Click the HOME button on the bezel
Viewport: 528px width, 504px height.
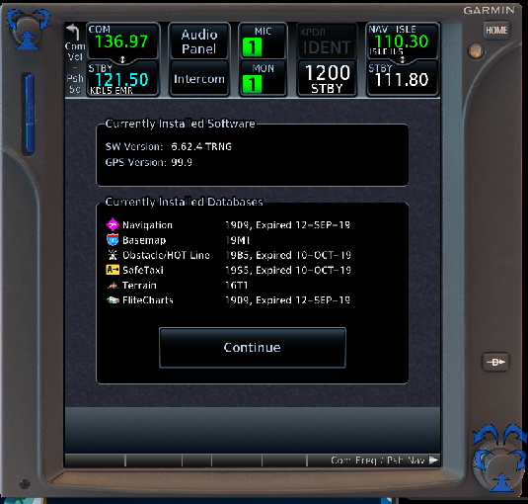tap(496, 31)
